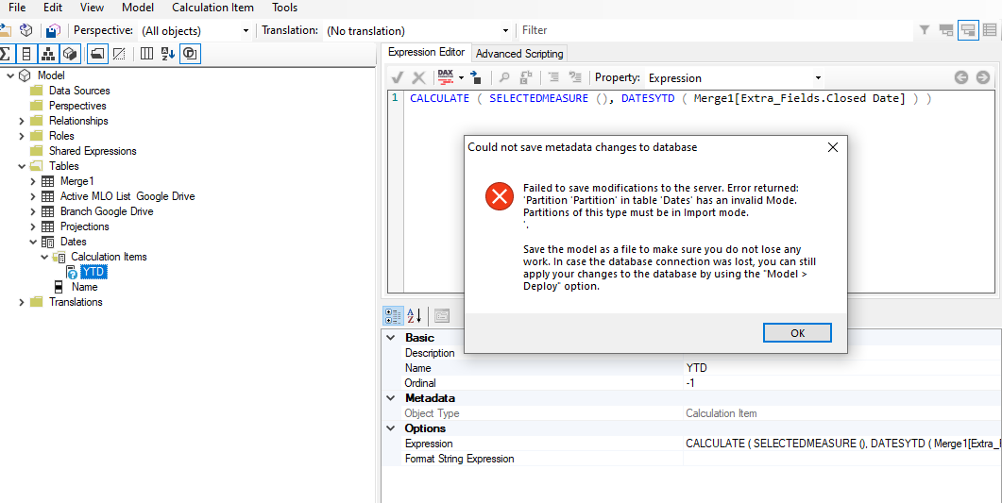
Task: Click the navigate forward arrow icon
Action: [983, 78]
